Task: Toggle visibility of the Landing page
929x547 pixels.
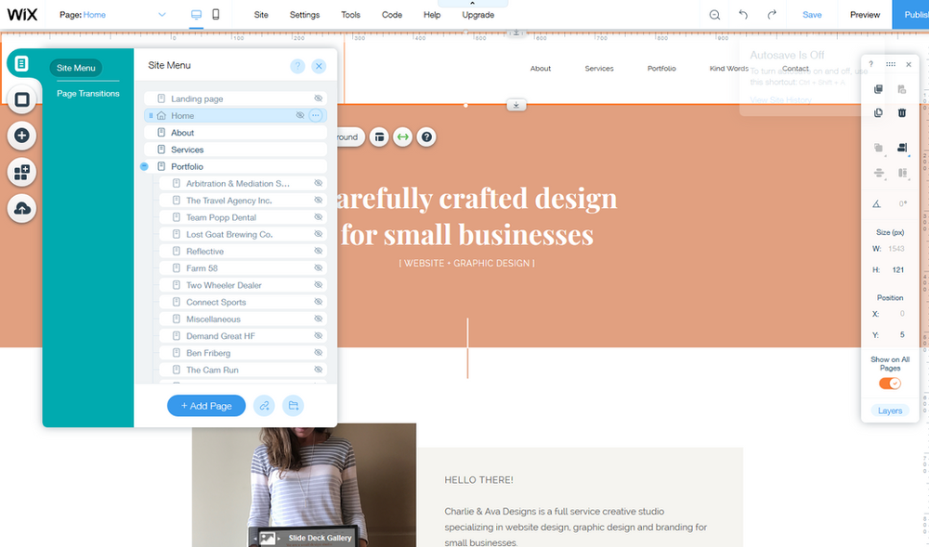Action: click(317, 98)
